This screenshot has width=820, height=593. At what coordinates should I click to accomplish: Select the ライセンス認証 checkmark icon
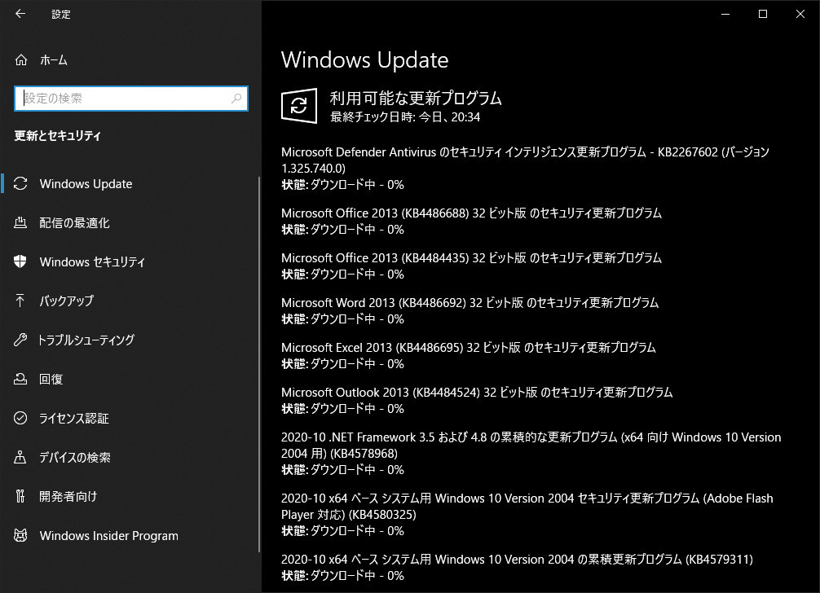[20, 418]
